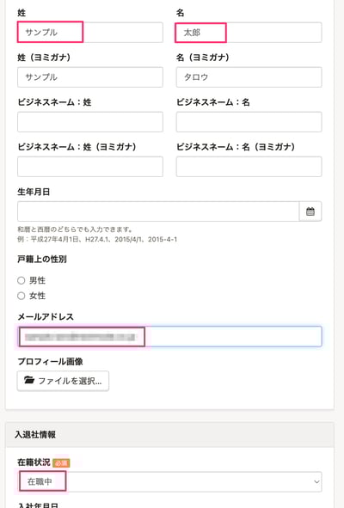Image resolution: width=344 pixels, height=508 pixels.
Task: Click the ビジネスネーム：名 field
Action: tap(249, 122)
